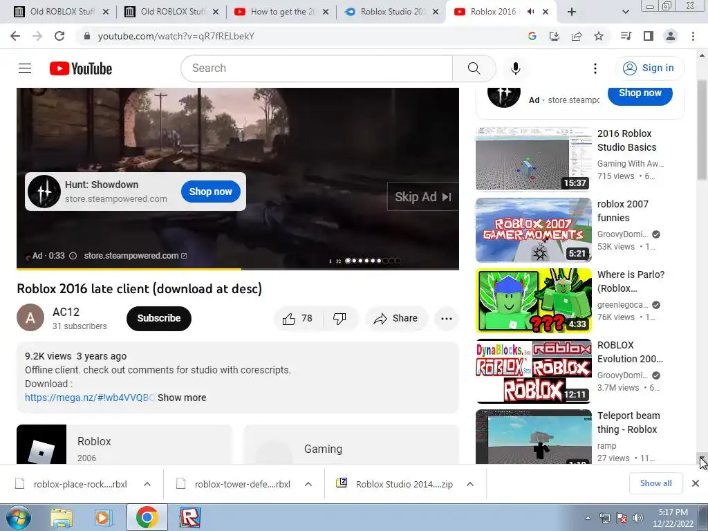
Task: Open 2016 Roblox Studio Basics thumbnail
Action: coord(533,159)
